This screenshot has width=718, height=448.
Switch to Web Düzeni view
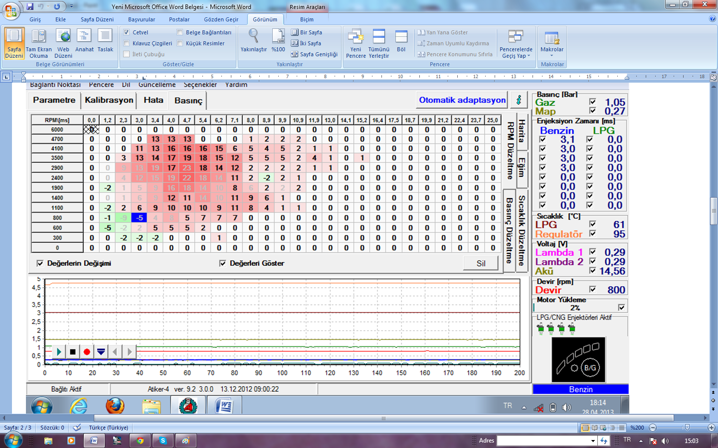pyautogui.click(x=63, y=43)
